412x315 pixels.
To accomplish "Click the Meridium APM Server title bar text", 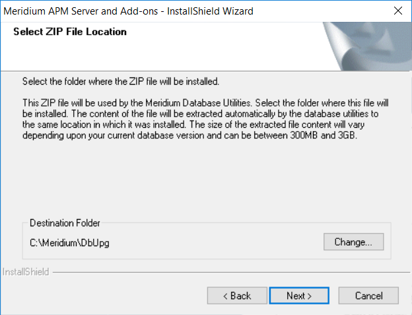I will 128,11.
